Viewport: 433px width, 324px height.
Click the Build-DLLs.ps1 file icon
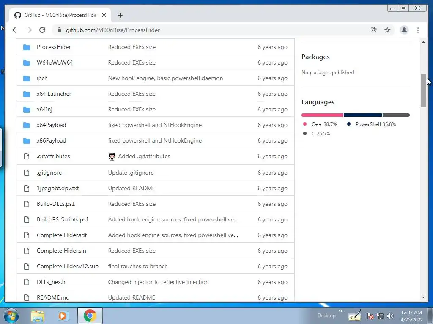tap(27, 204)
